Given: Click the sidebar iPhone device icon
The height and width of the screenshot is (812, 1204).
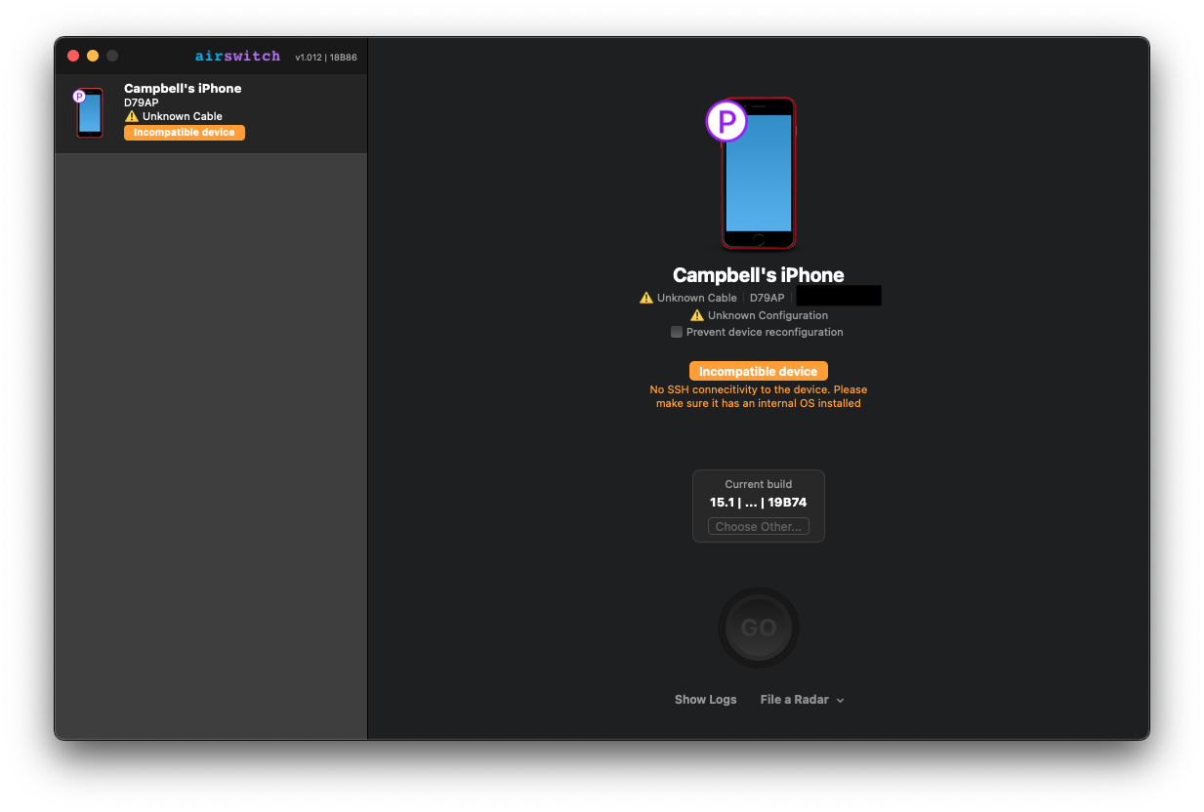Looking at the screenshot, I should 90,113.
